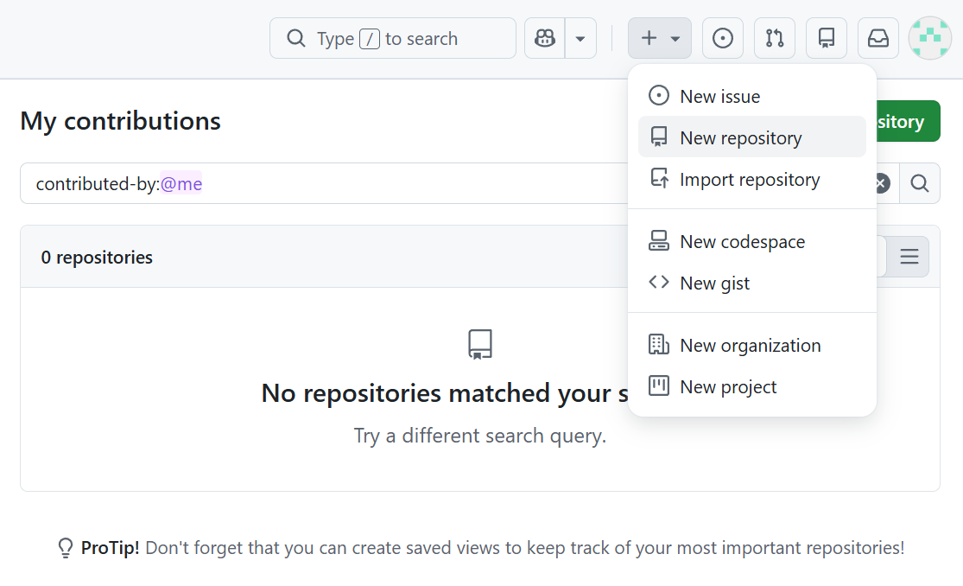963x586 pixels.
Task: Click the empty-state repository icon
Action: (480, 344)
